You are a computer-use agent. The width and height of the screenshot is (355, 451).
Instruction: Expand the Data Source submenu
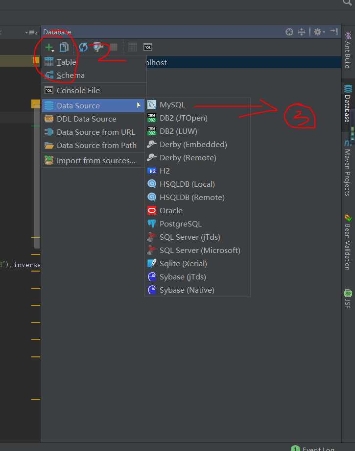click(93, 105)
